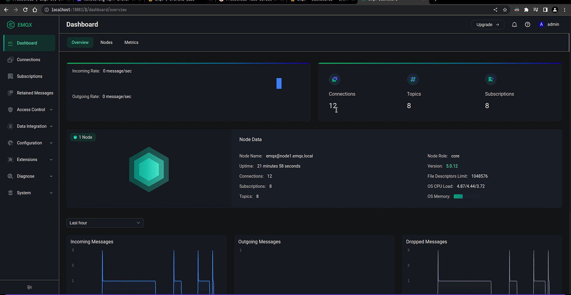Expand the Access Control menu chevron
Image resolution: width=571 pixels, height=295 pixels.
click(x=51, y=110)
